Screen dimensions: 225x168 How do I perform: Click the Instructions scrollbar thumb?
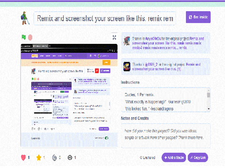(209, 95)
